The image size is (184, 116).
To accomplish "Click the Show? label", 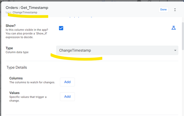I will click(10, 26).
